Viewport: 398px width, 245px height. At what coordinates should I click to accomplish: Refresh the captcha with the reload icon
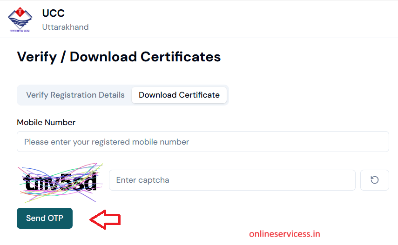[x=374, y=180]
